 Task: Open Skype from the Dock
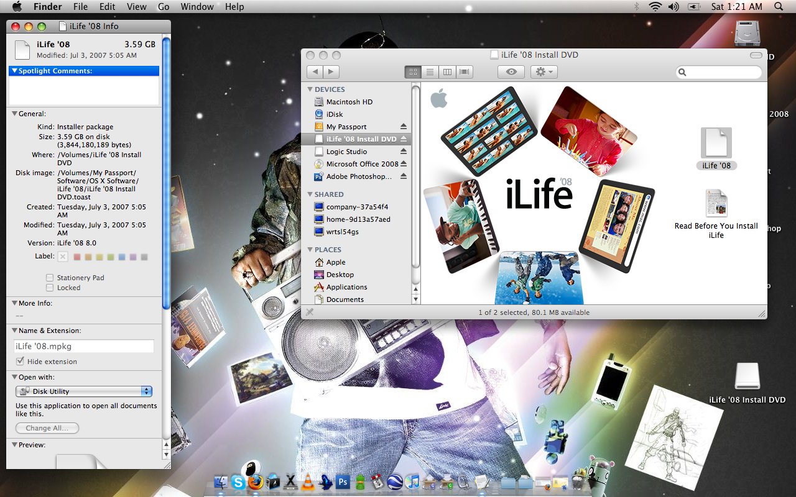tap(238, 481)
